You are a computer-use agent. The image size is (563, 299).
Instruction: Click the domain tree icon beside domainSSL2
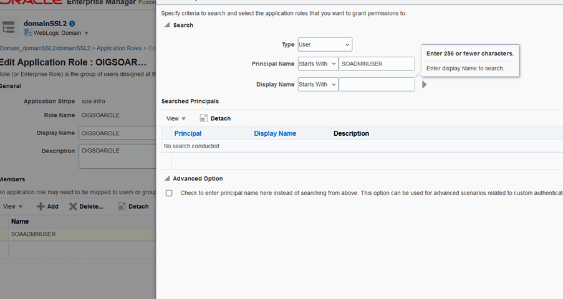9,27
